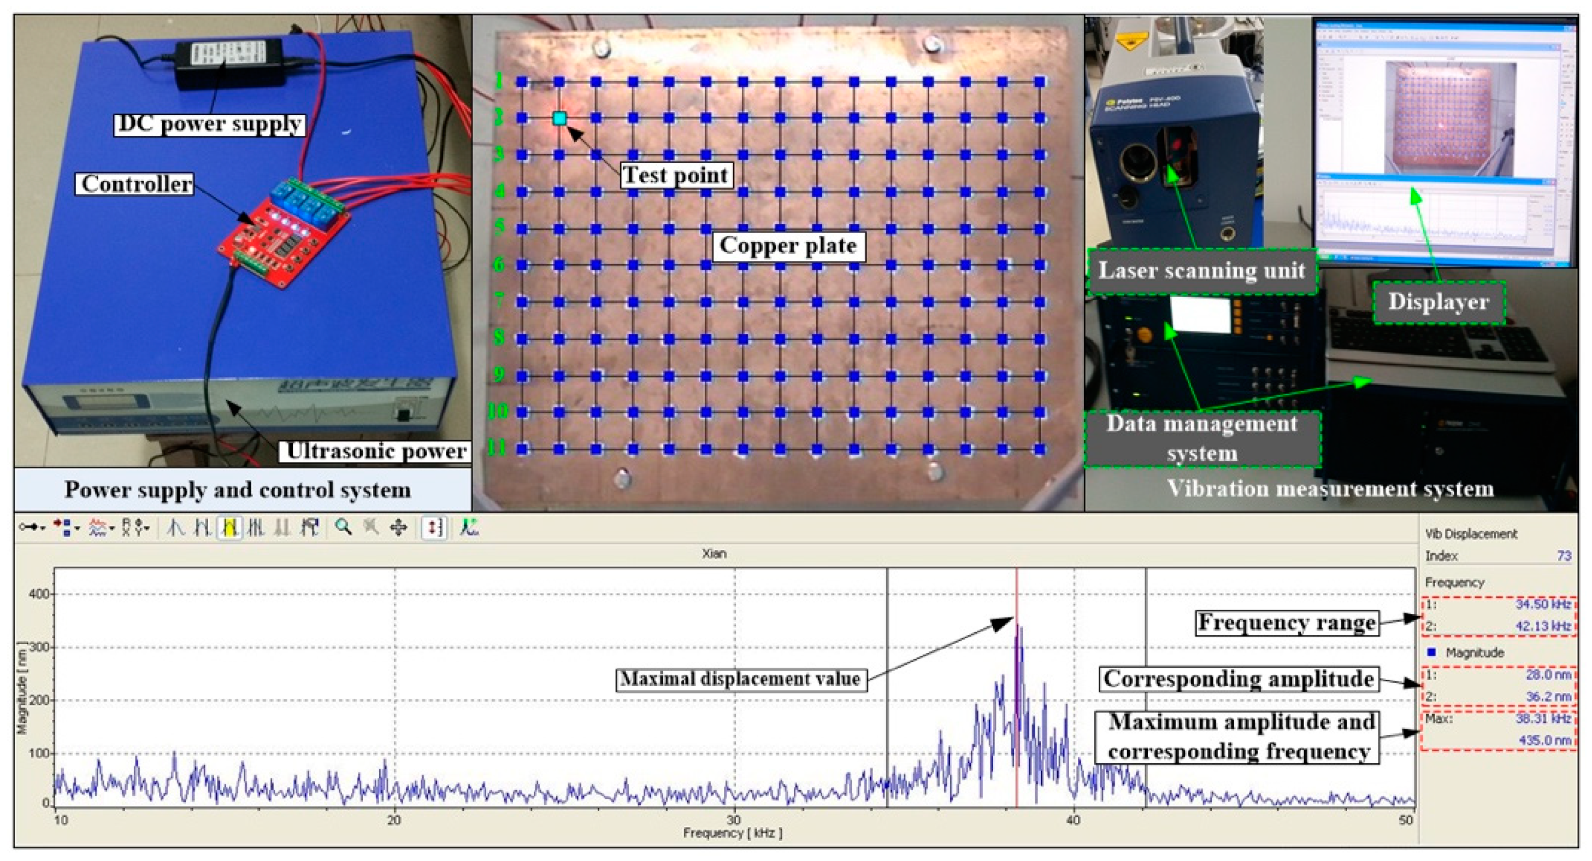Click the peak-with-flag marker cursor icon
This screenshot has height=861, width=1592.
(x=309, y=527)
